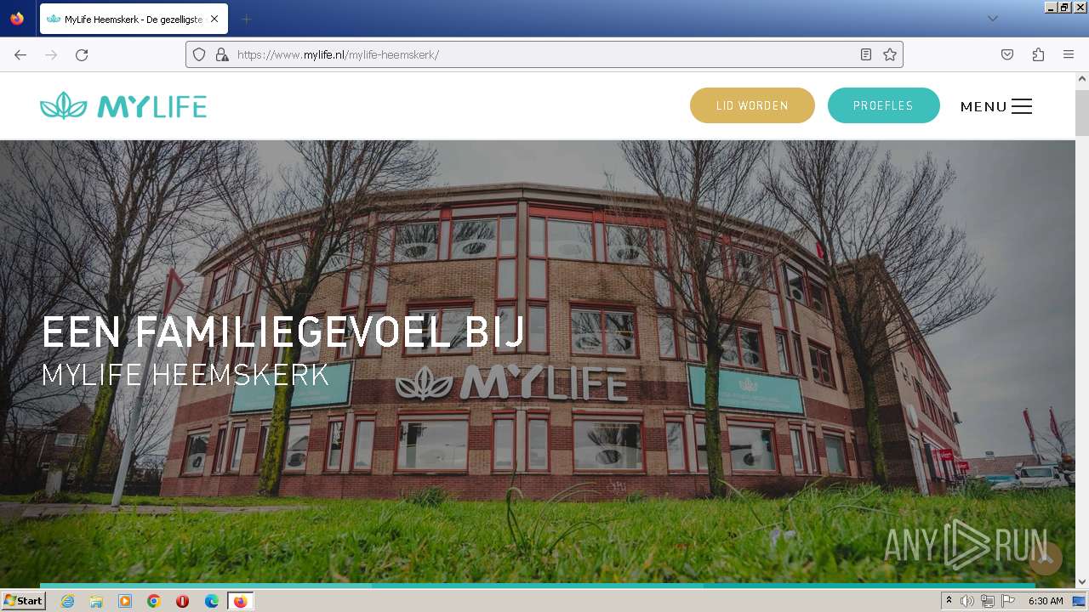Image resolution: width=1089 pixels, height=612 pixels.
Task: Launch Internet Explorer from taskbar
Action: (67, 601)
